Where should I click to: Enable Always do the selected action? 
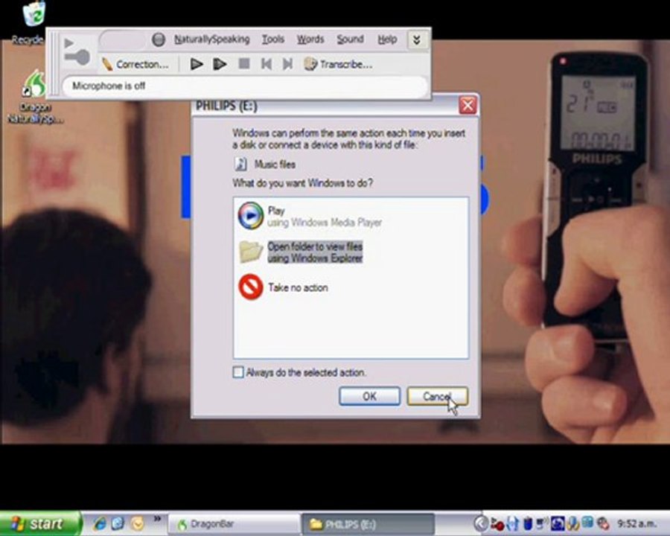coord(238,372)
